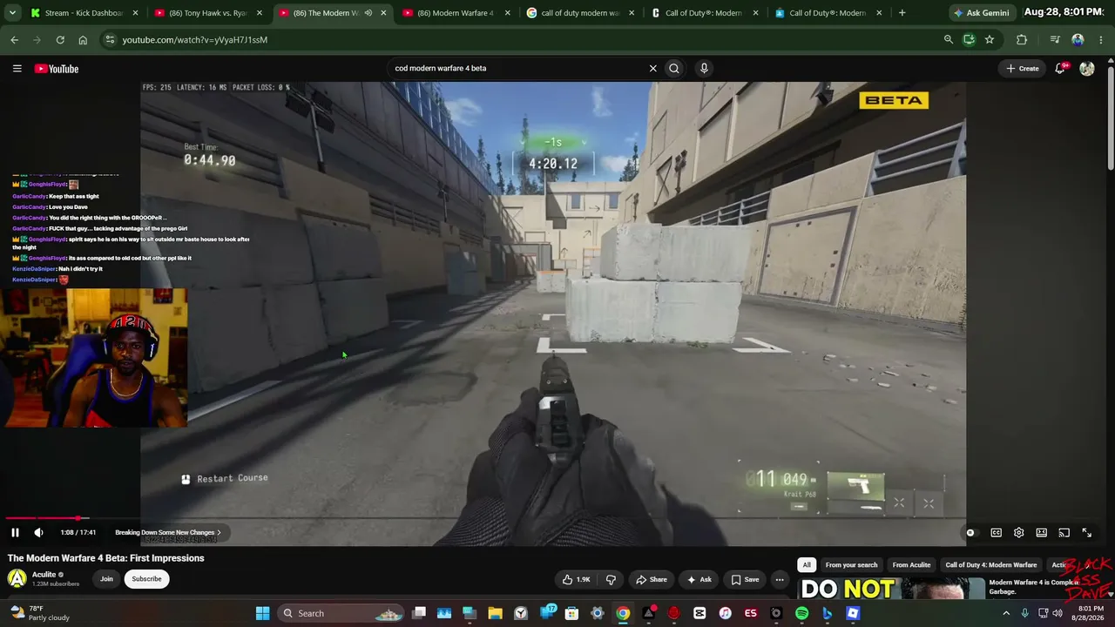Go back in browser
The height and width of the screenshot is (627, 1115).
15,39
